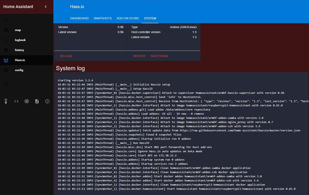Viewport: 309px width, 195px height.
Task: Open the Info developer tool icon
Action: (47, 102)
